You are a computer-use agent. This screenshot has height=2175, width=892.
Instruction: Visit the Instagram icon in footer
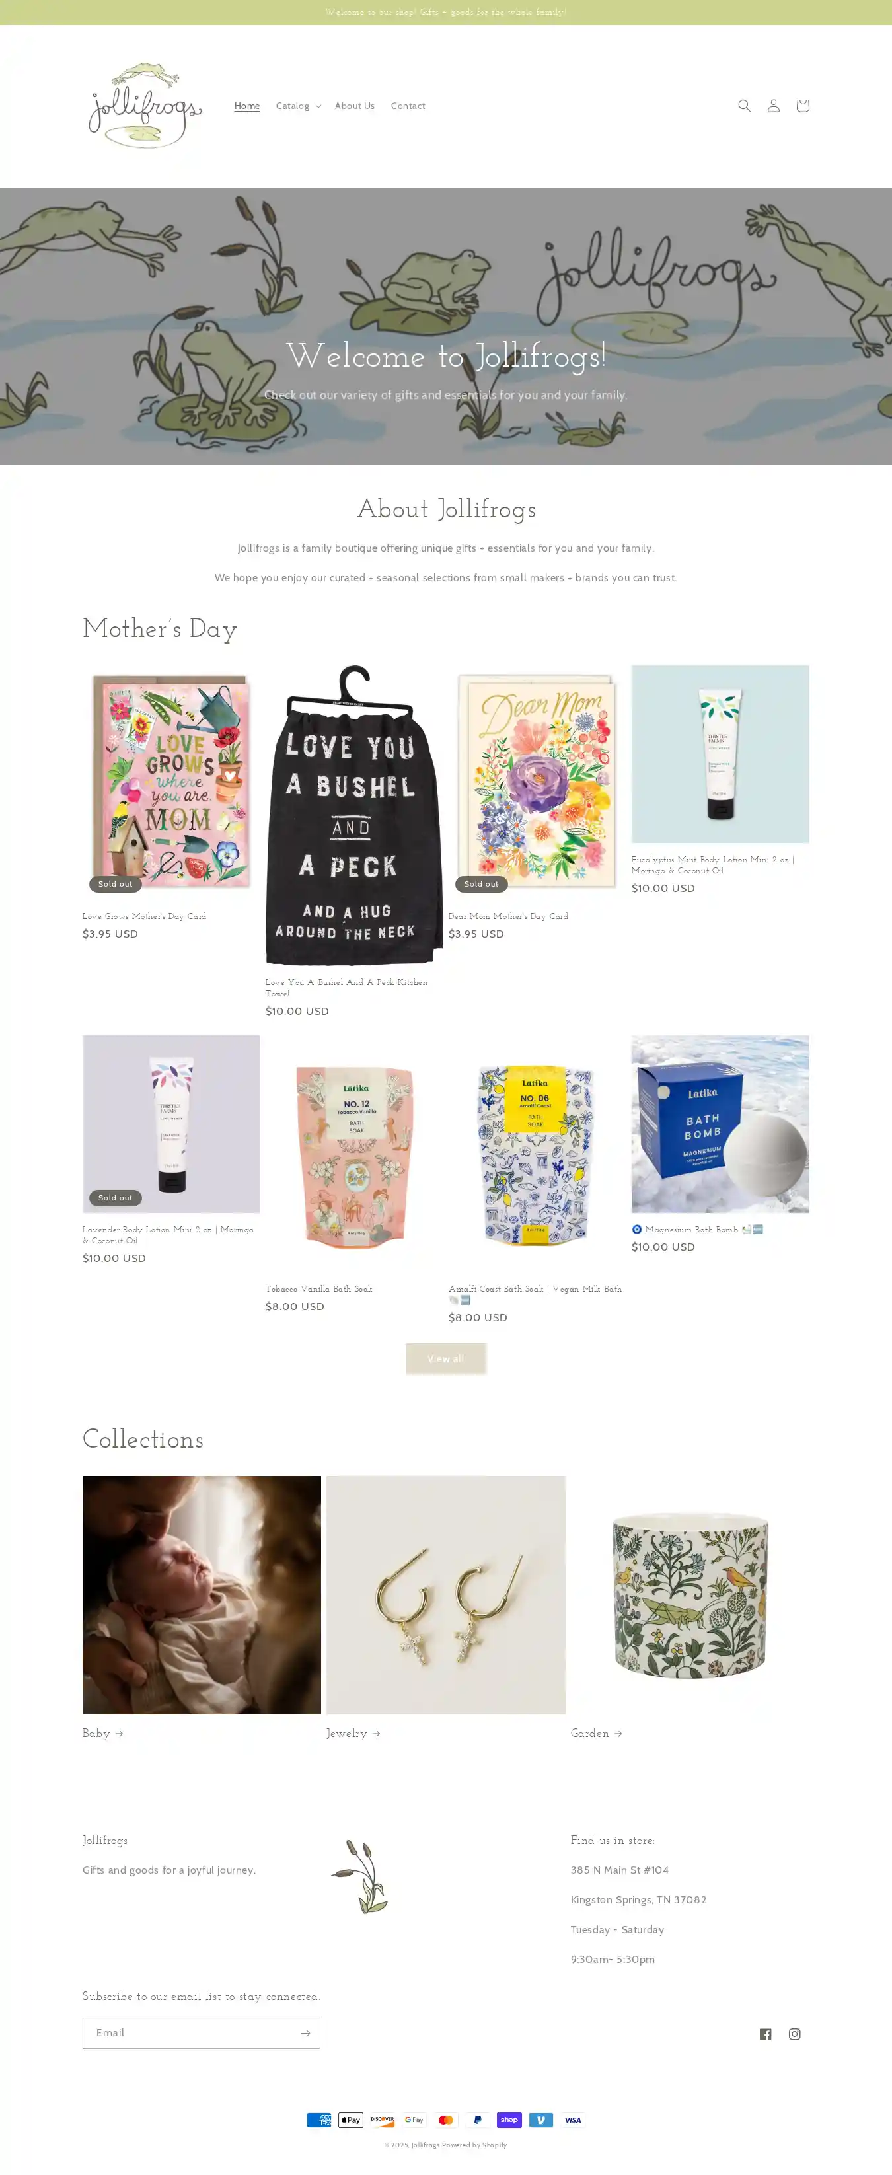point(795,2034)
